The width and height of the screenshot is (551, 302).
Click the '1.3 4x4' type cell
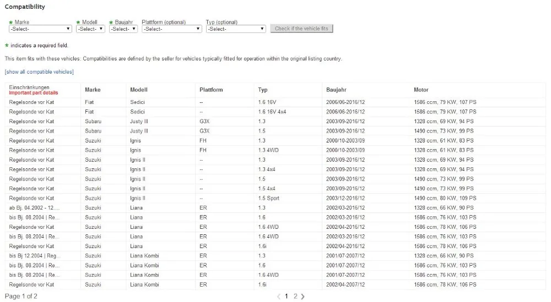click(x=267, y=169)
